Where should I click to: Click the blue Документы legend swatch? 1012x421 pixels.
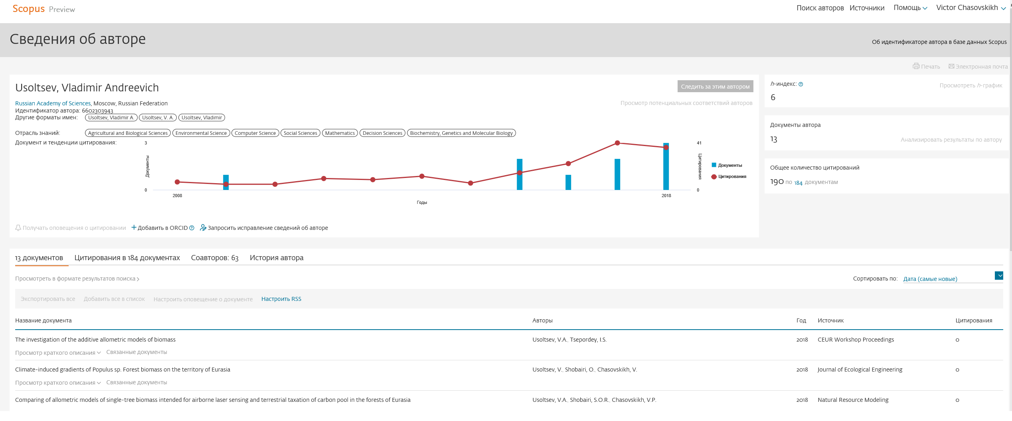coord(714,165)
